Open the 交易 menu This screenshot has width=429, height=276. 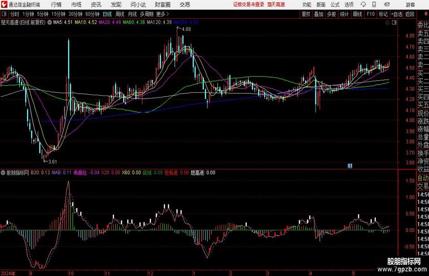point(185,5)
